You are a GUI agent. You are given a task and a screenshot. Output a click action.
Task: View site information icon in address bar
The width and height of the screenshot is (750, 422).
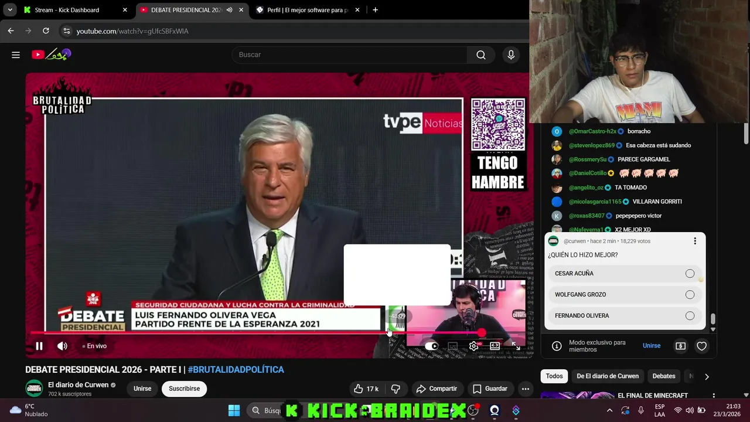[66, 31]
